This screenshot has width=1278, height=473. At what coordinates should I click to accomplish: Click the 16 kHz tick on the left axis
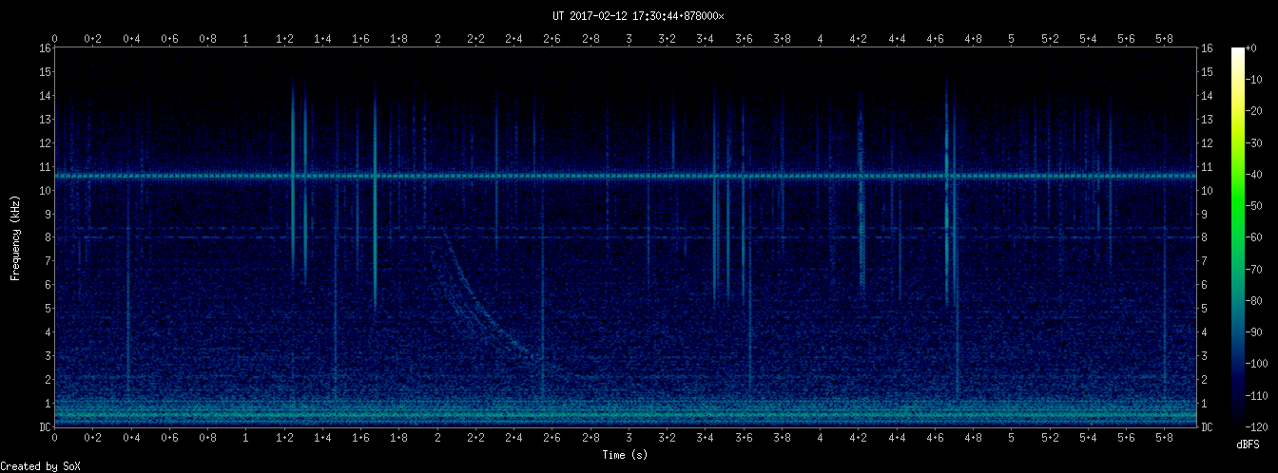tap(44, 47)
